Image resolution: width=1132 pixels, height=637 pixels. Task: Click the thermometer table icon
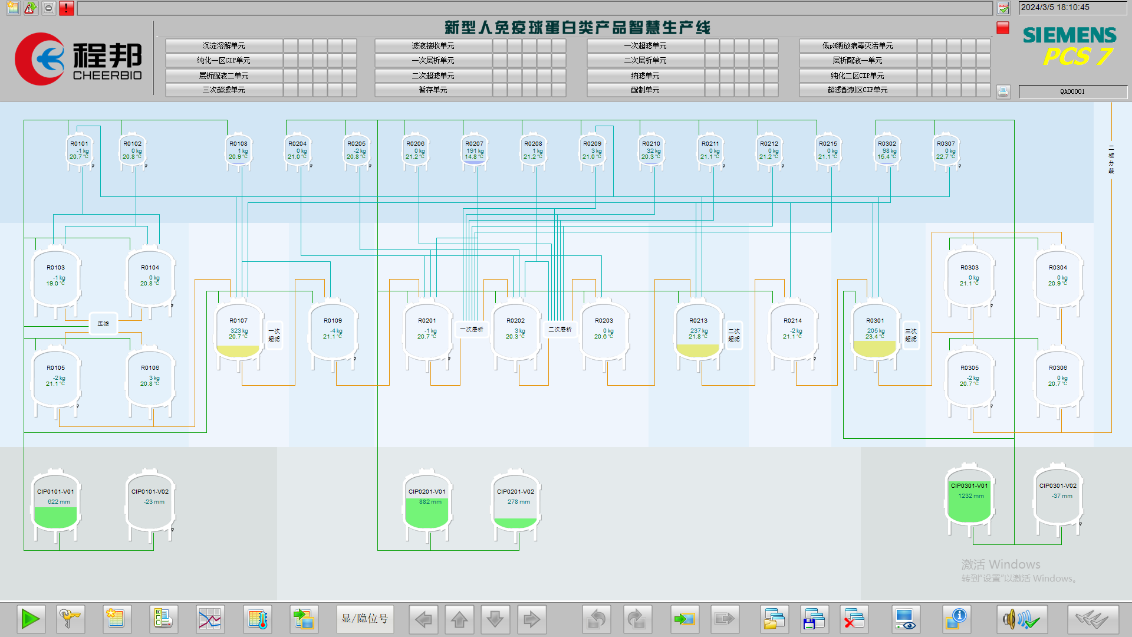point(258,619)
